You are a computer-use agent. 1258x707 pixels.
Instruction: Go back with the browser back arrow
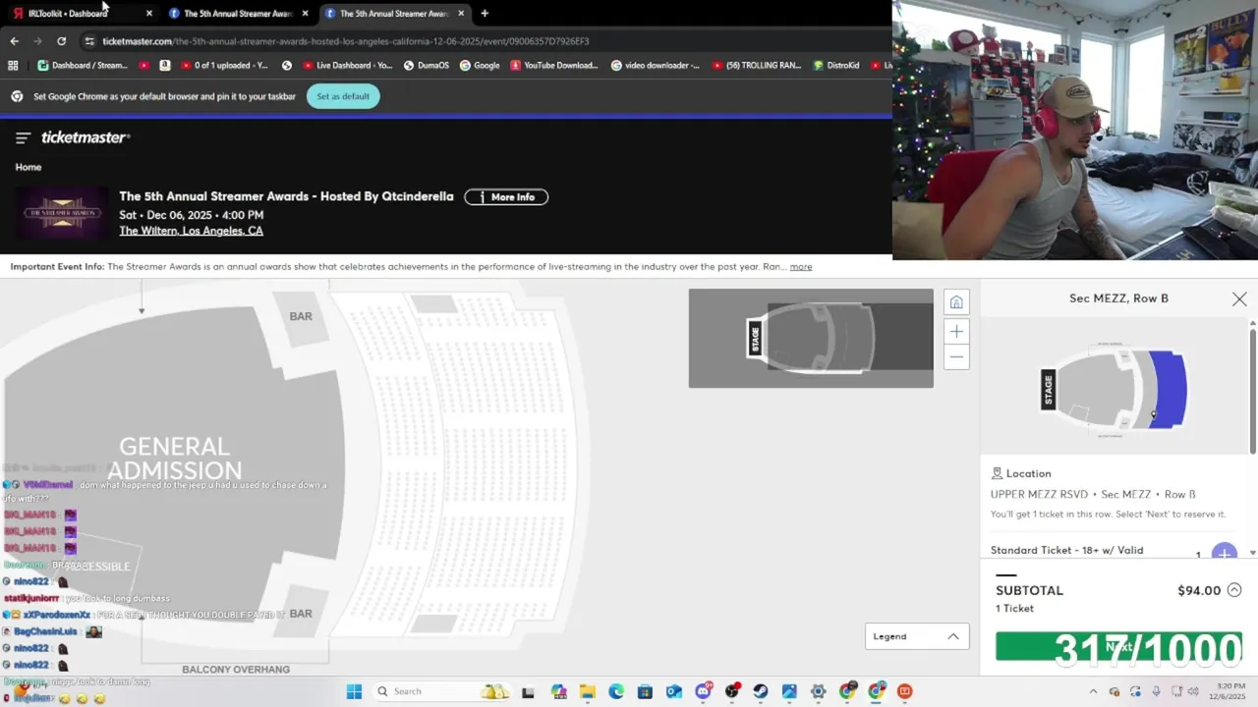(14, 41)
